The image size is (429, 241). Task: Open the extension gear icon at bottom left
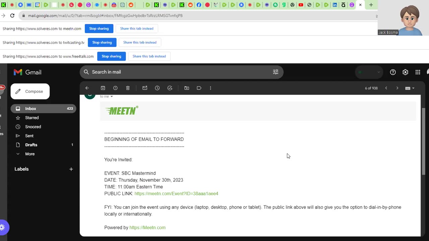pos(2,228)
